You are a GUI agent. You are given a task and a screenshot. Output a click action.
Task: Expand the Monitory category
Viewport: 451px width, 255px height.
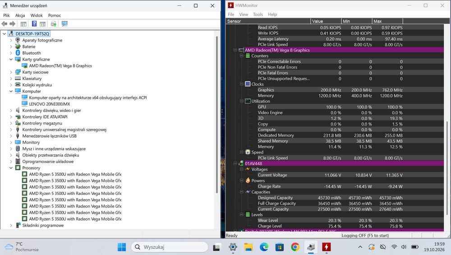(11, 143)
